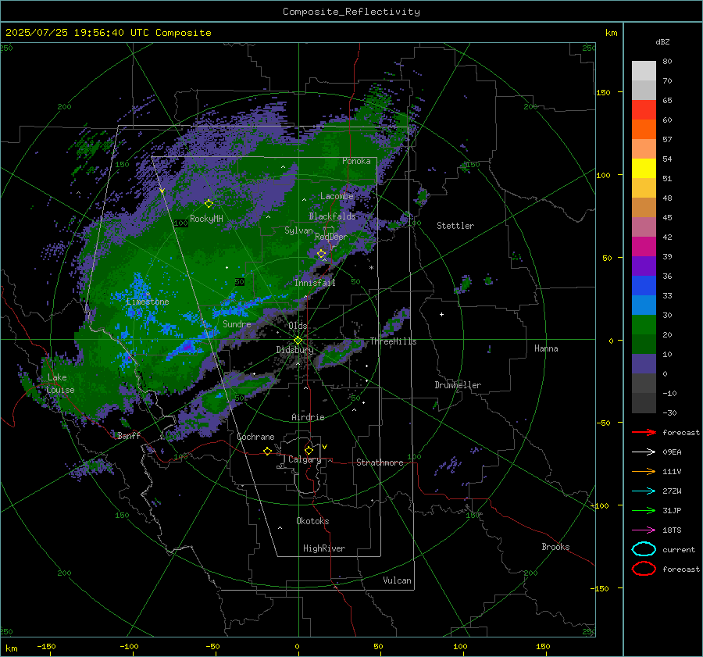Click the Brooks city label
This screenshot has height=657, width=703.
555,547
